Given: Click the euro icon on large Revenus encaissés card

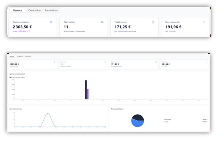Looking at the screenshot, I should pyautogui.click(x=51, y=22).
